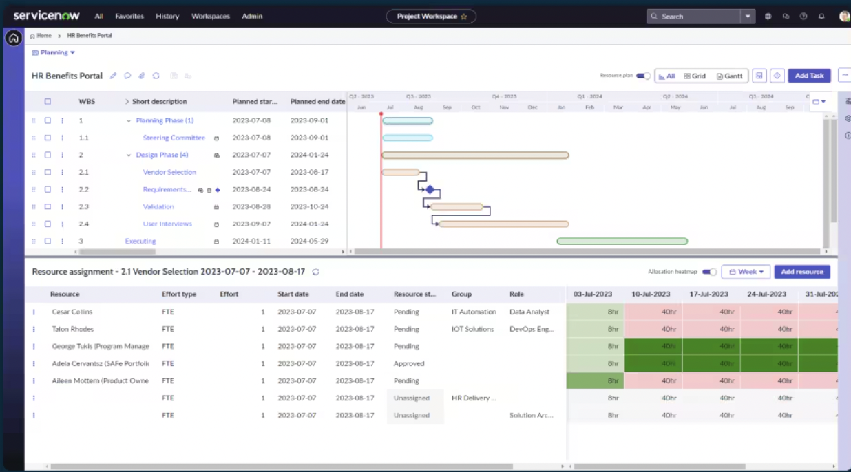Viewport: 851px width, 472px height.
Task: Switch to the Gantt view tab
Action: point(730,76)
